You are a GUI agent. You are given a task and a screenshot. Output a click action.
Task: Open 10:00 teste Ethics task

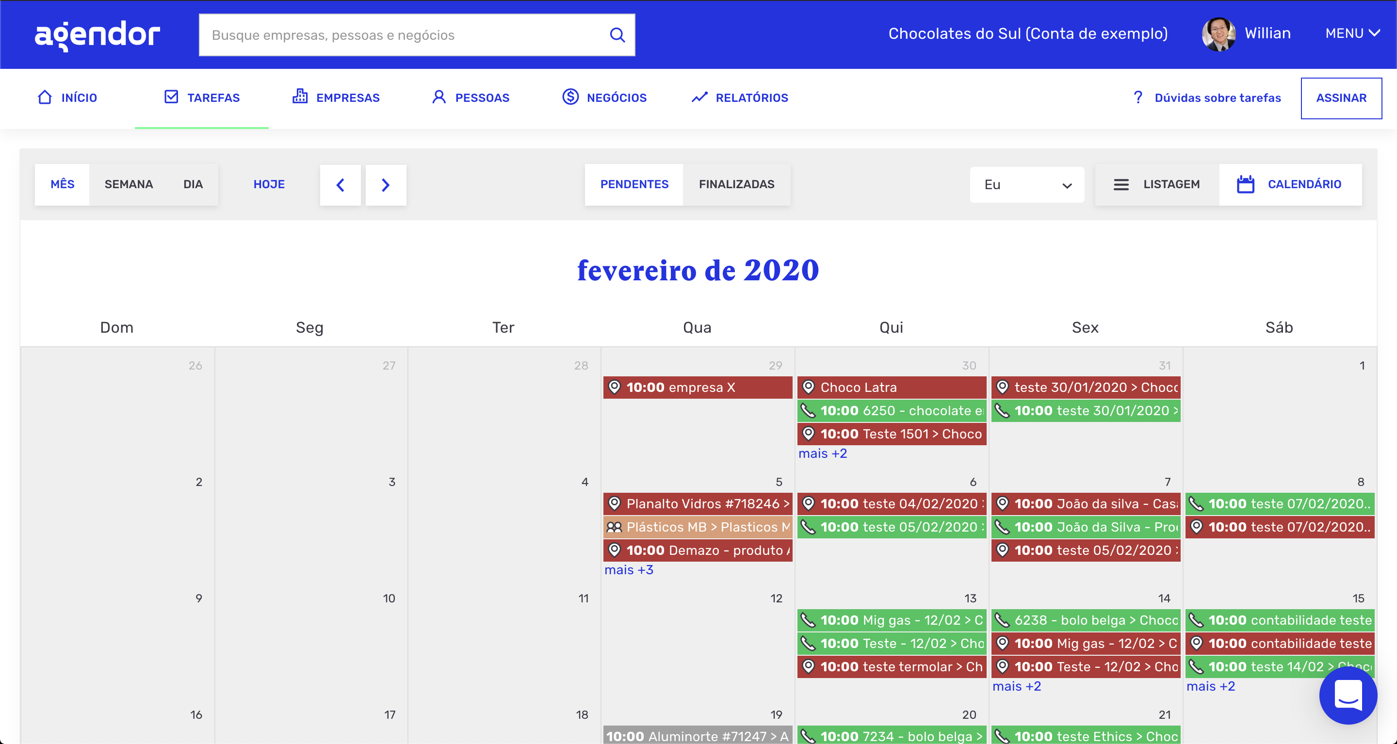pos(1086,736)
